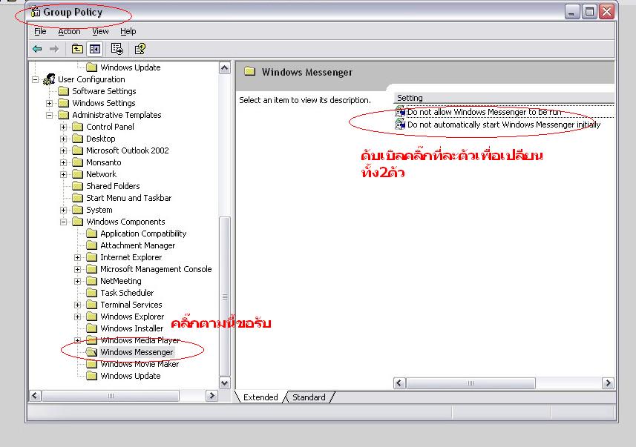Go up one level via toolbar icon
636x447 pixels.
[x=77, y=49]
